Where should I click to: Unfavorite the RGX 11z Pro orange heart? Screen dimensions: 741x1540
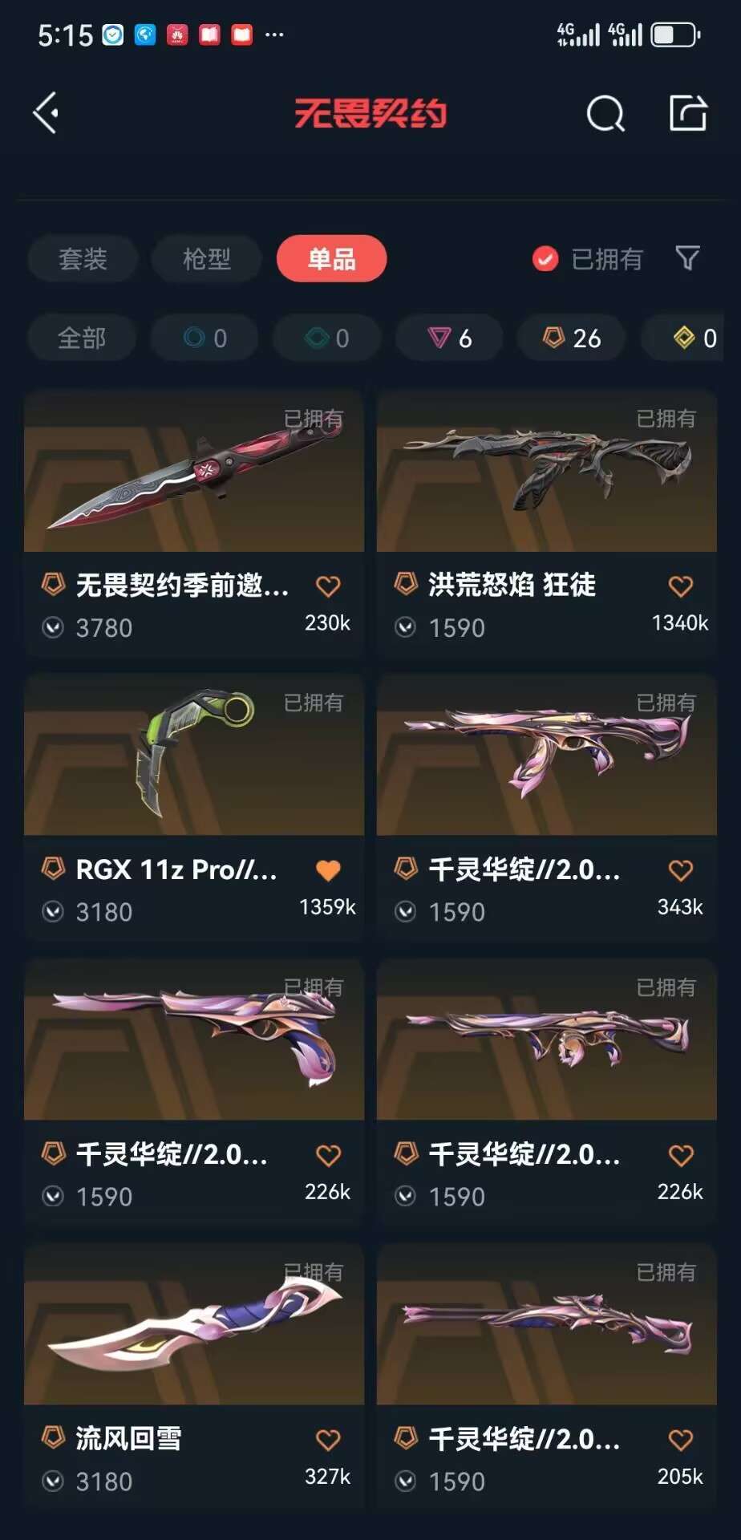tap(328, 870)
